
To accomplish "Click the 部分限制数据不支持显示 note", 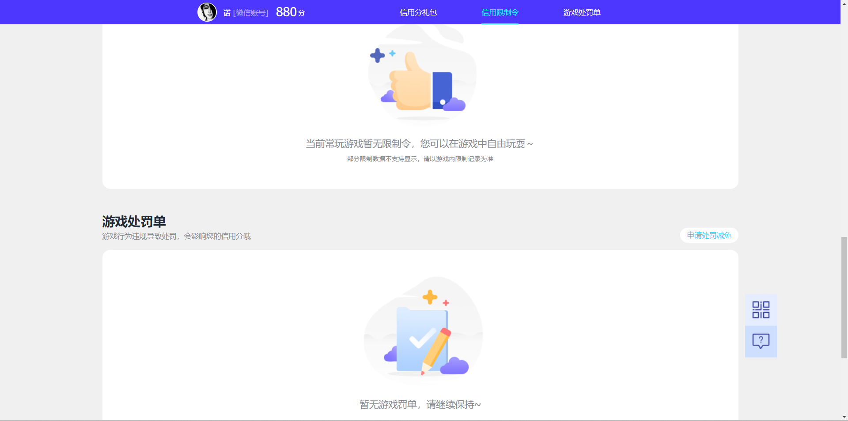I will click(420, 159).
